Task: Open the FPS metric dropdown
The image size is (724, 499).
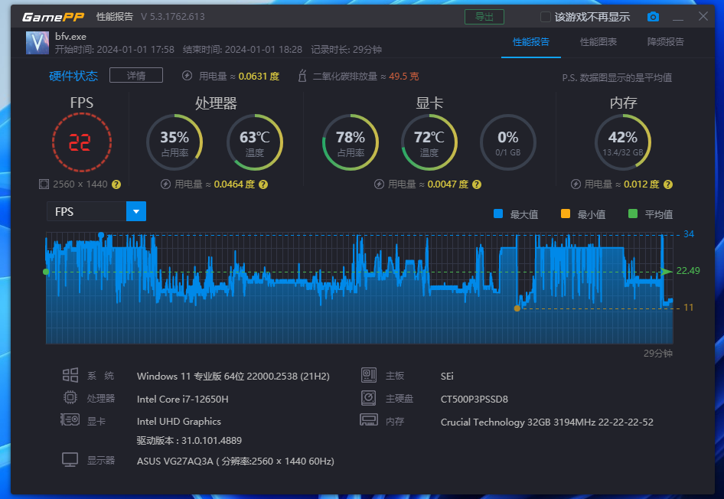Action: pos(136,211)
